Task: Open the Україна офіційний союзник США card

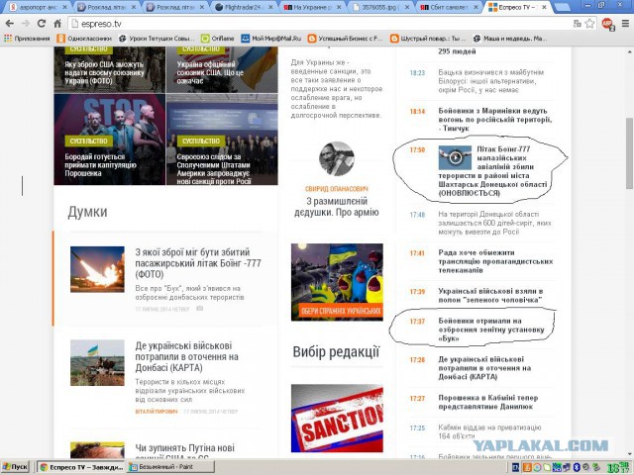Action: click(222, 69)
